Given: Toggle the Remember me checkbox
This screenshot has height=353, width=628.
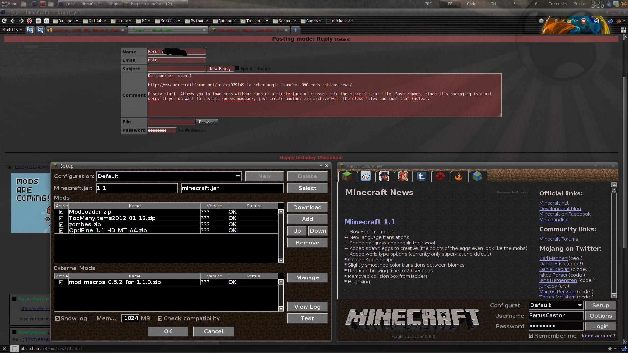Looking at the screenshot, I should (531, 336).
